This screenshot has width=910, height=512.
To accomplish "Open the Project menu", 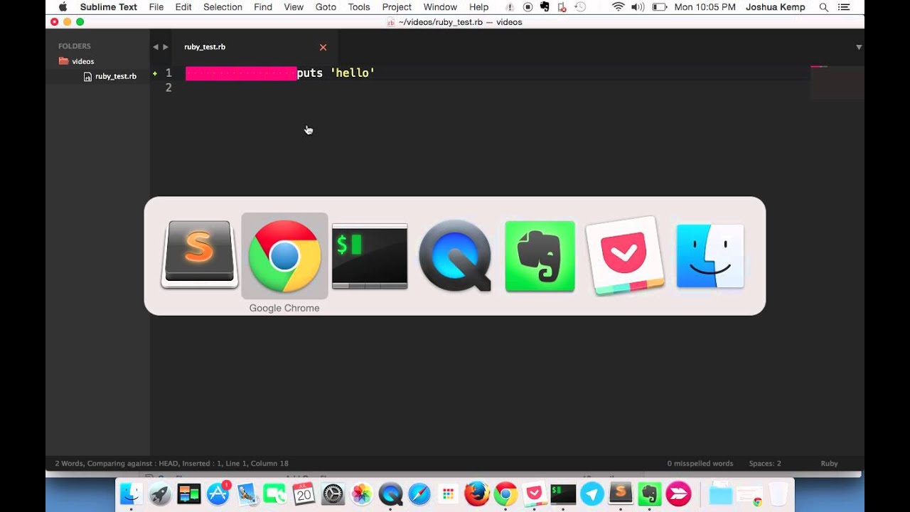I will [397, 7].
